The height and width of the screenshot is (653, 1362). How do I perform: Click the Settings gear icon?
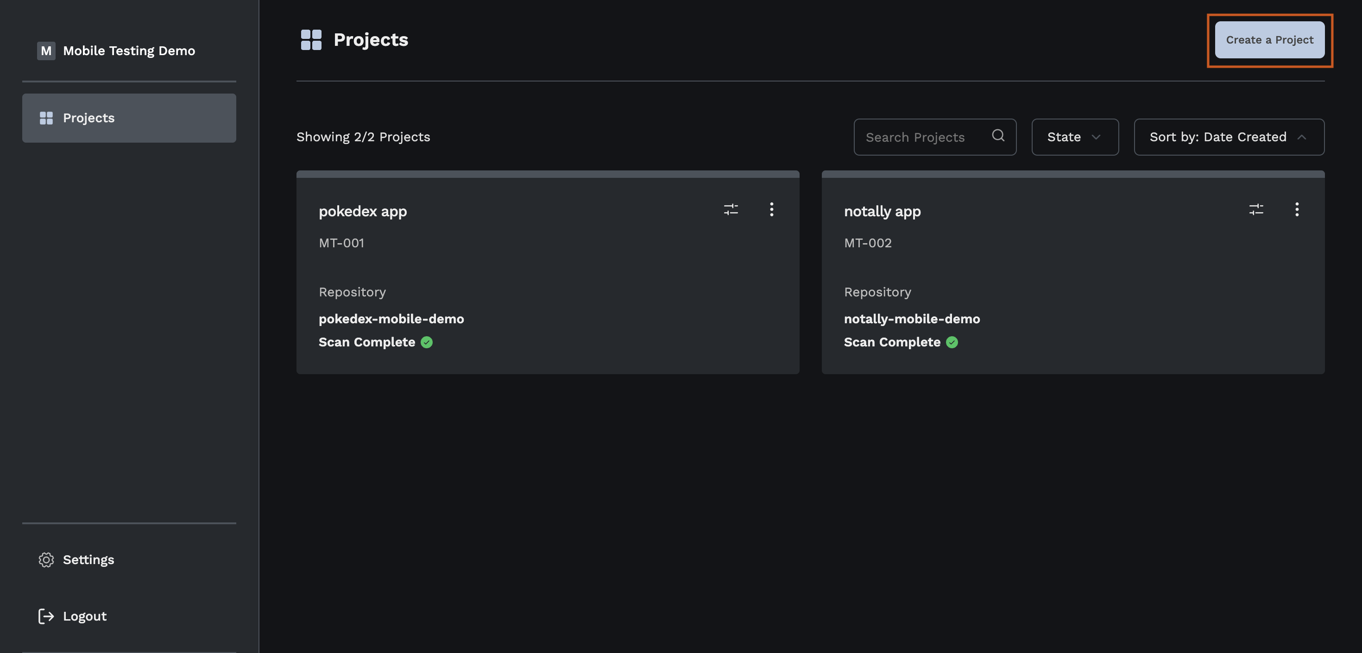46,559
